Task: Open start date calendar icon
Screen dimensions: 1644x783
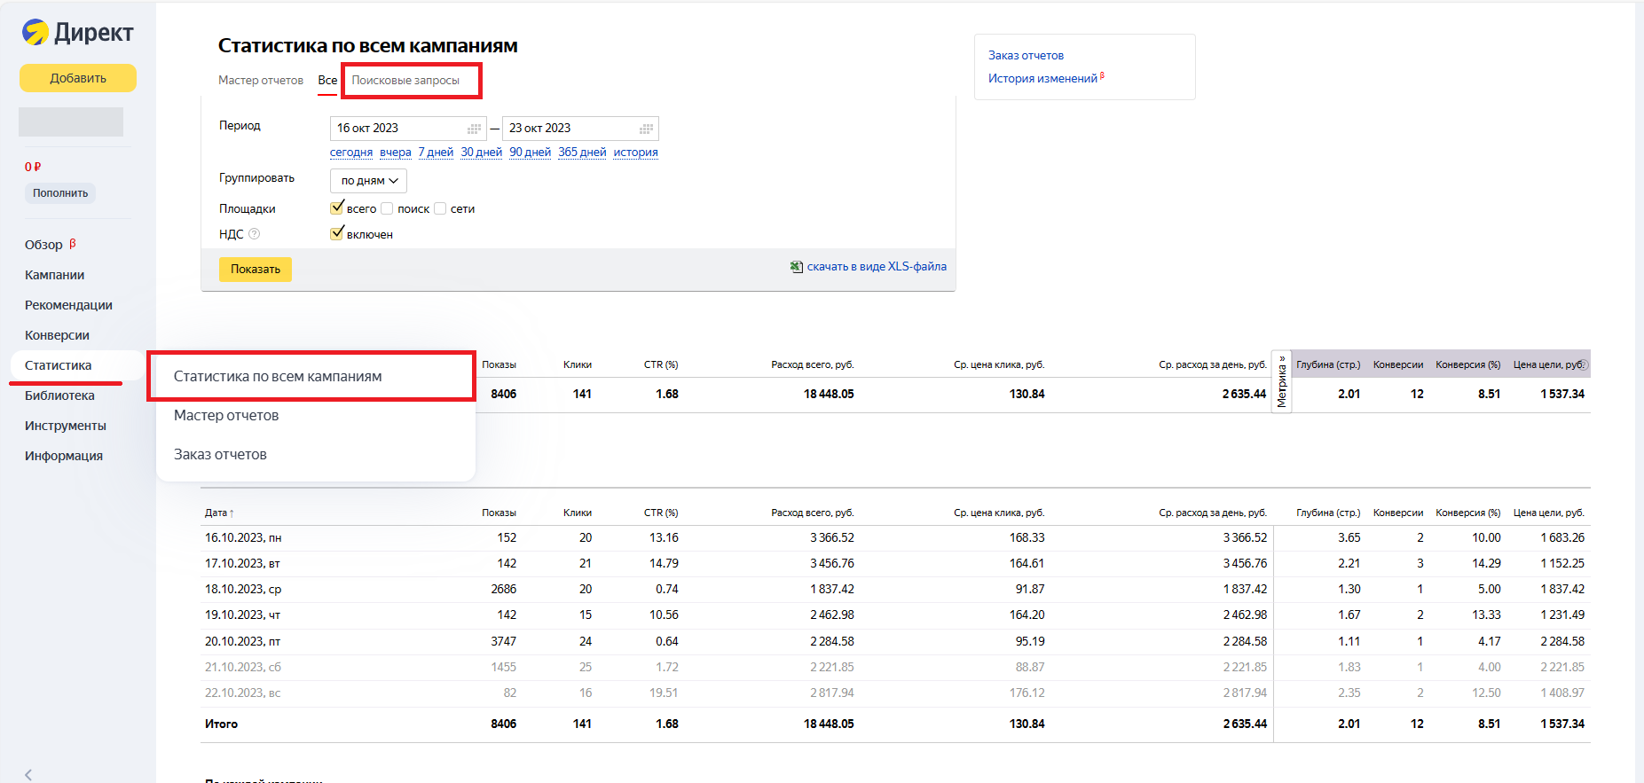Action: [x=475, y=129]
